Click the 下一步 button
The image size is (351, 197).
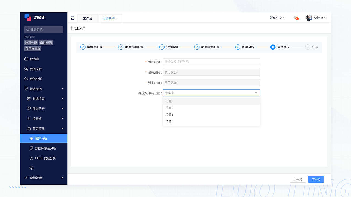(316, 179)
